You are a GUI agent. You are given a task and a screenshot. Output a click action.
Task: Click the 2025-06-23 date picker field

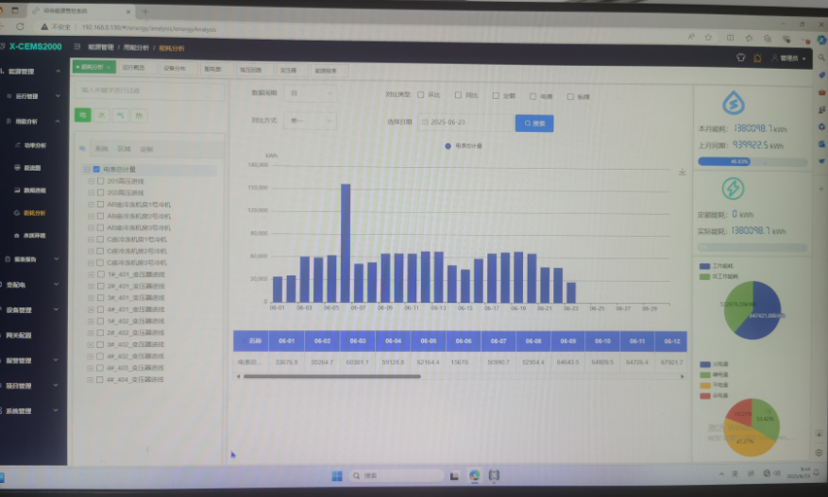coord(463,123)
